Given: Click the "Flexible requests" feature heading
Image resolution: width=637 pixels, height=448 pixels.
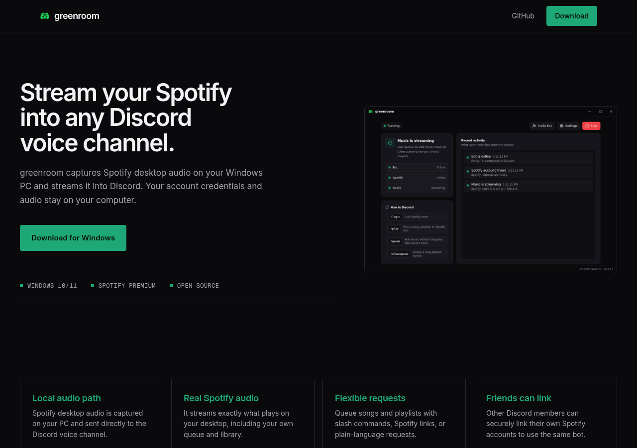Looking at the screenshot, I should [370, 398].
